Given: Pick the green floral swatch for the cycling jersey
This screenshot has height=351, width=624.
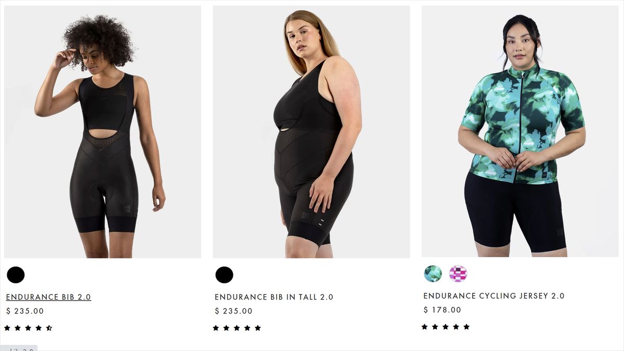Looking at the screenshot, I should (x=433, y=273).
